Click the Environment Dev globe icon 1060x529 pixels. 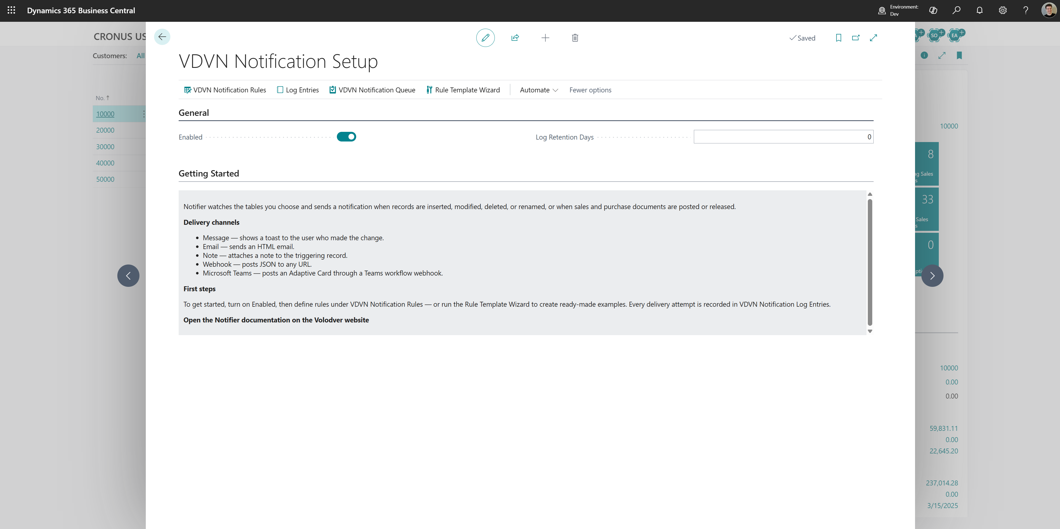point(881,10)
